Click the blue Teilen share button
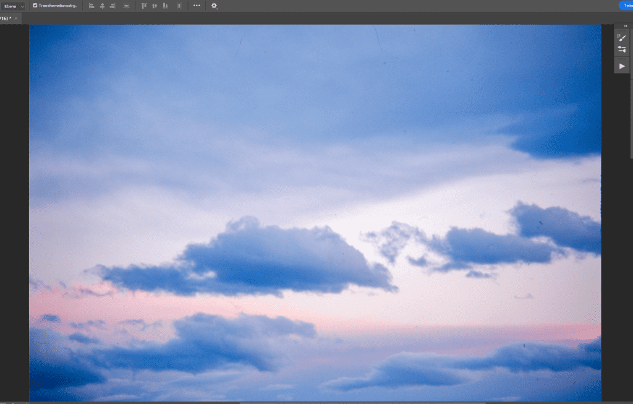 [x=626, y=6]
